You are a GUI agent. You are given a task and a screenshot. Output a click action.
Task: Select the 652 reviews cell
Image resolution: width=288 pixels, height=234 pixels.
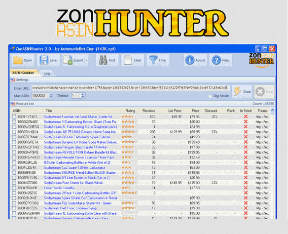pyautogui.click(x=152, y=117)
